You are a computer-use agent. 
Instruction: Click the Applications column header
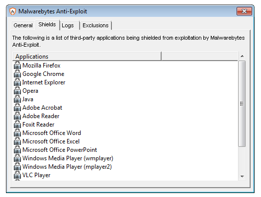[87, 56]
